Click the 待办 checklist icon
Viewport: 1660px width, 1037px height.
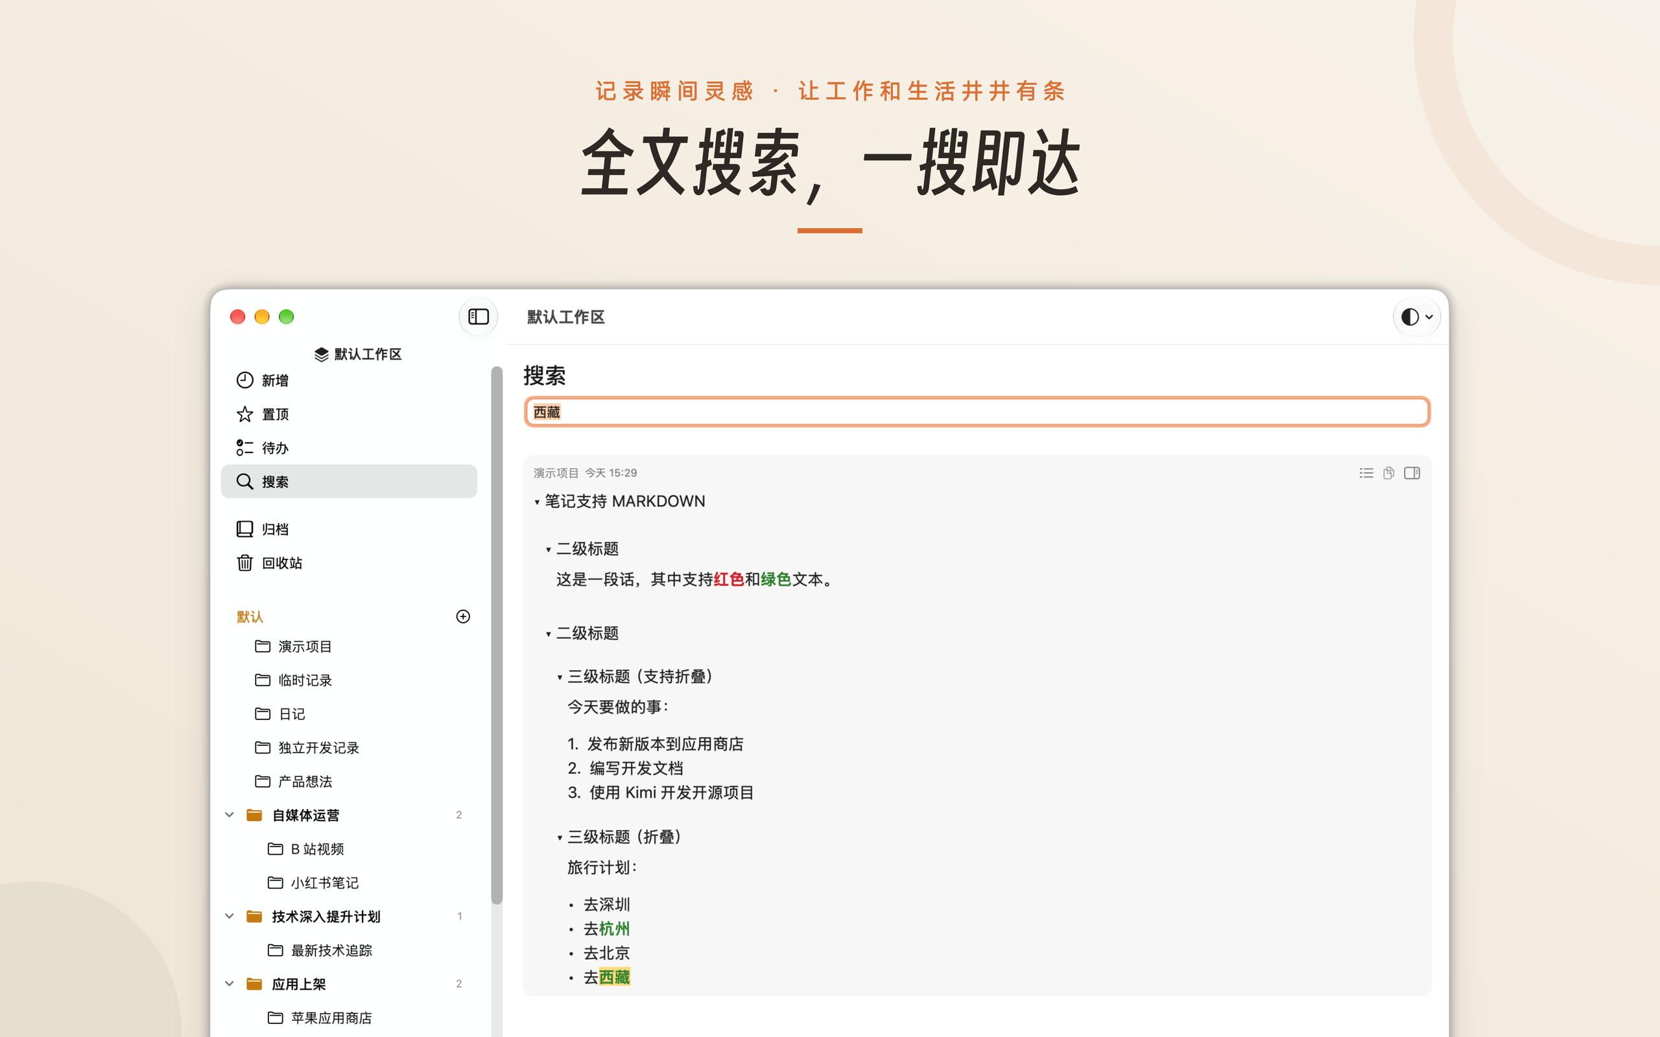pyautogui.click(x=245, y=447)
